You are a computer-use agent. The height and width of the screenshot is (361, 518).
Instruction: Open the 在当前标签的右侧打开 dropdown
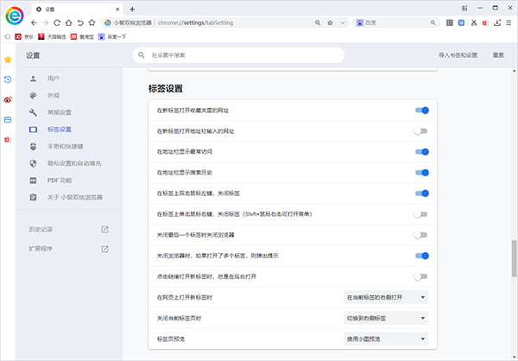(x=385, y=297)
